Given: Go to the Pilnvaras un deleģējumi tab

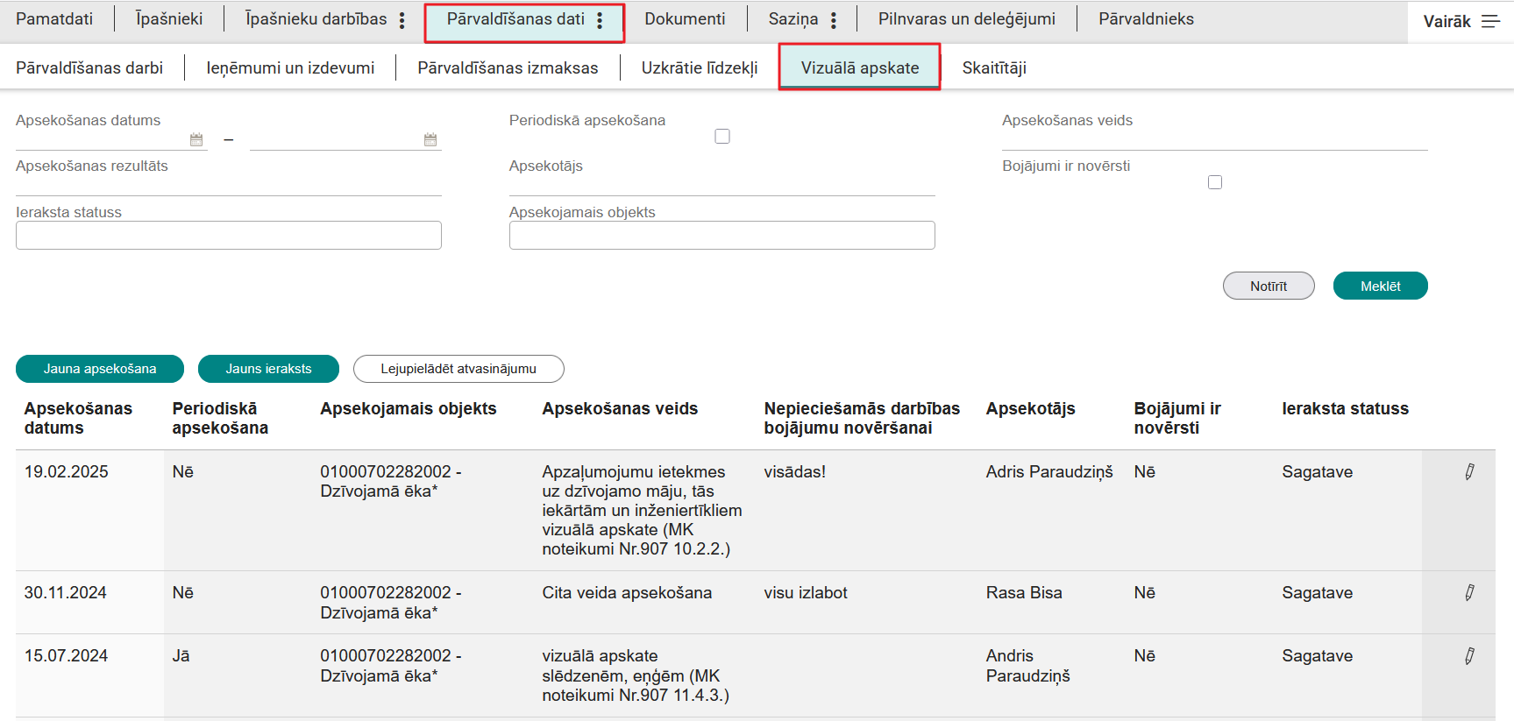Looking at the screenshot, I should click(x=967, y=19).
